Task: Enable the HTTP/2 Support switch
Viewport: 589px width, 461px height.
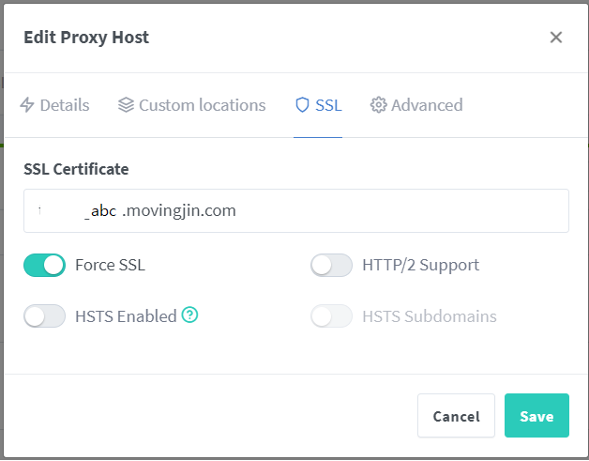Action: pyautogui.click(x=331, y=265)
